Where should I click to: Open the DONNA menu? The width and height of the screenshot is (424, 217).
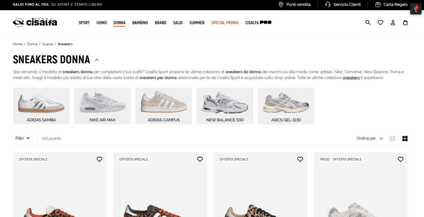tap(120, 23)
